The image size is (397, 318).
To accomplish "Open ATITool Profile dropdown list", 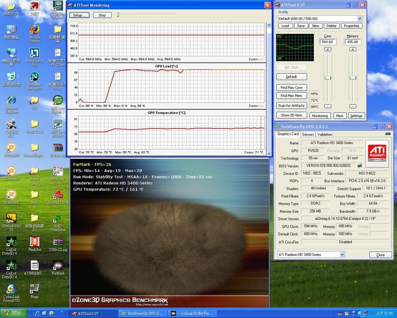I will 359,19.
